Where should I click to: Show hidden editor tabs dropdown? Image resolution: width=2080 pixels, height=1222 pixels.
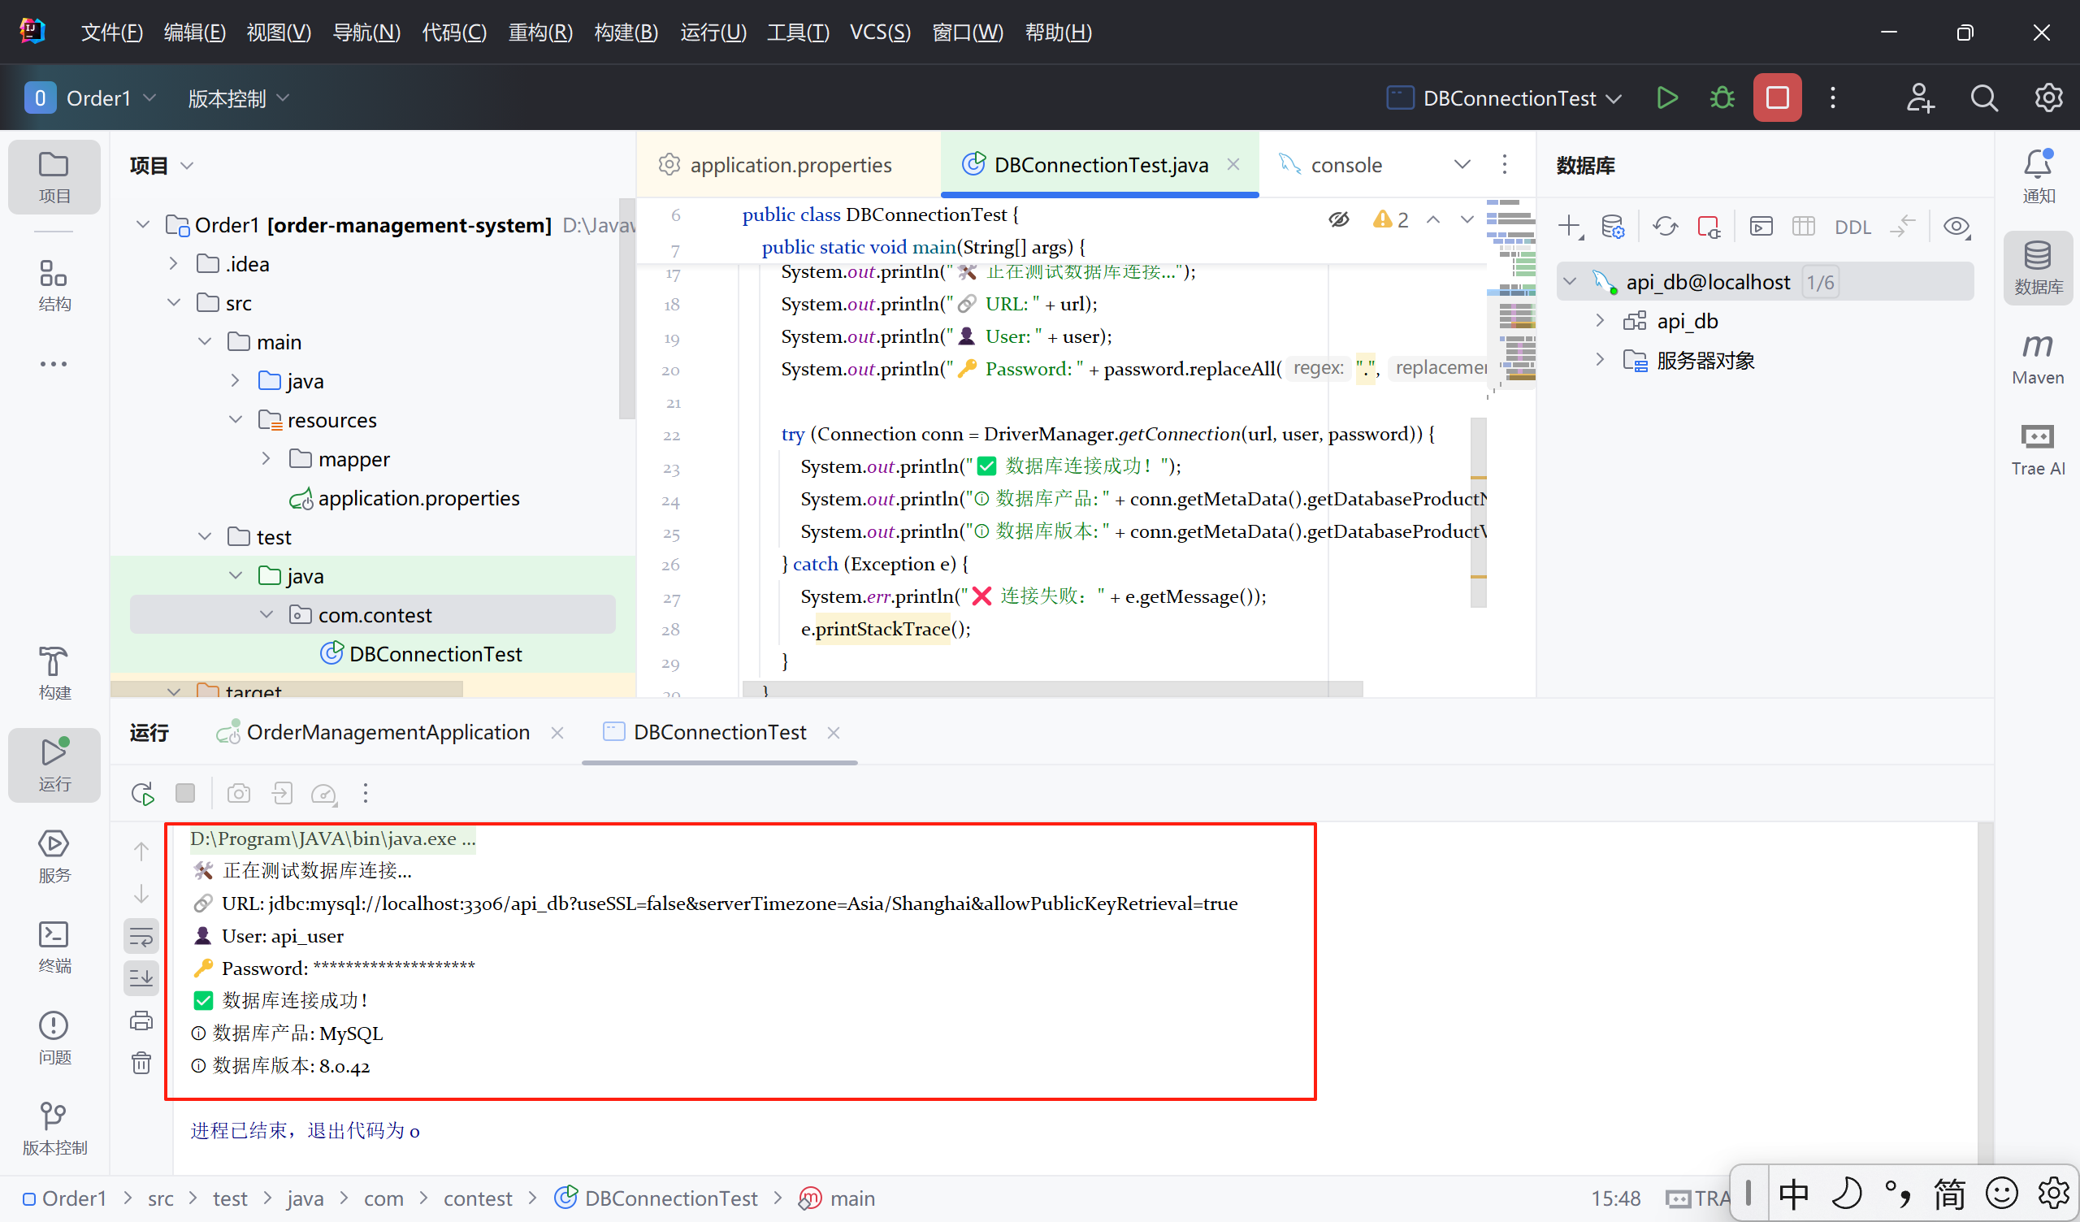[1462, 164]
